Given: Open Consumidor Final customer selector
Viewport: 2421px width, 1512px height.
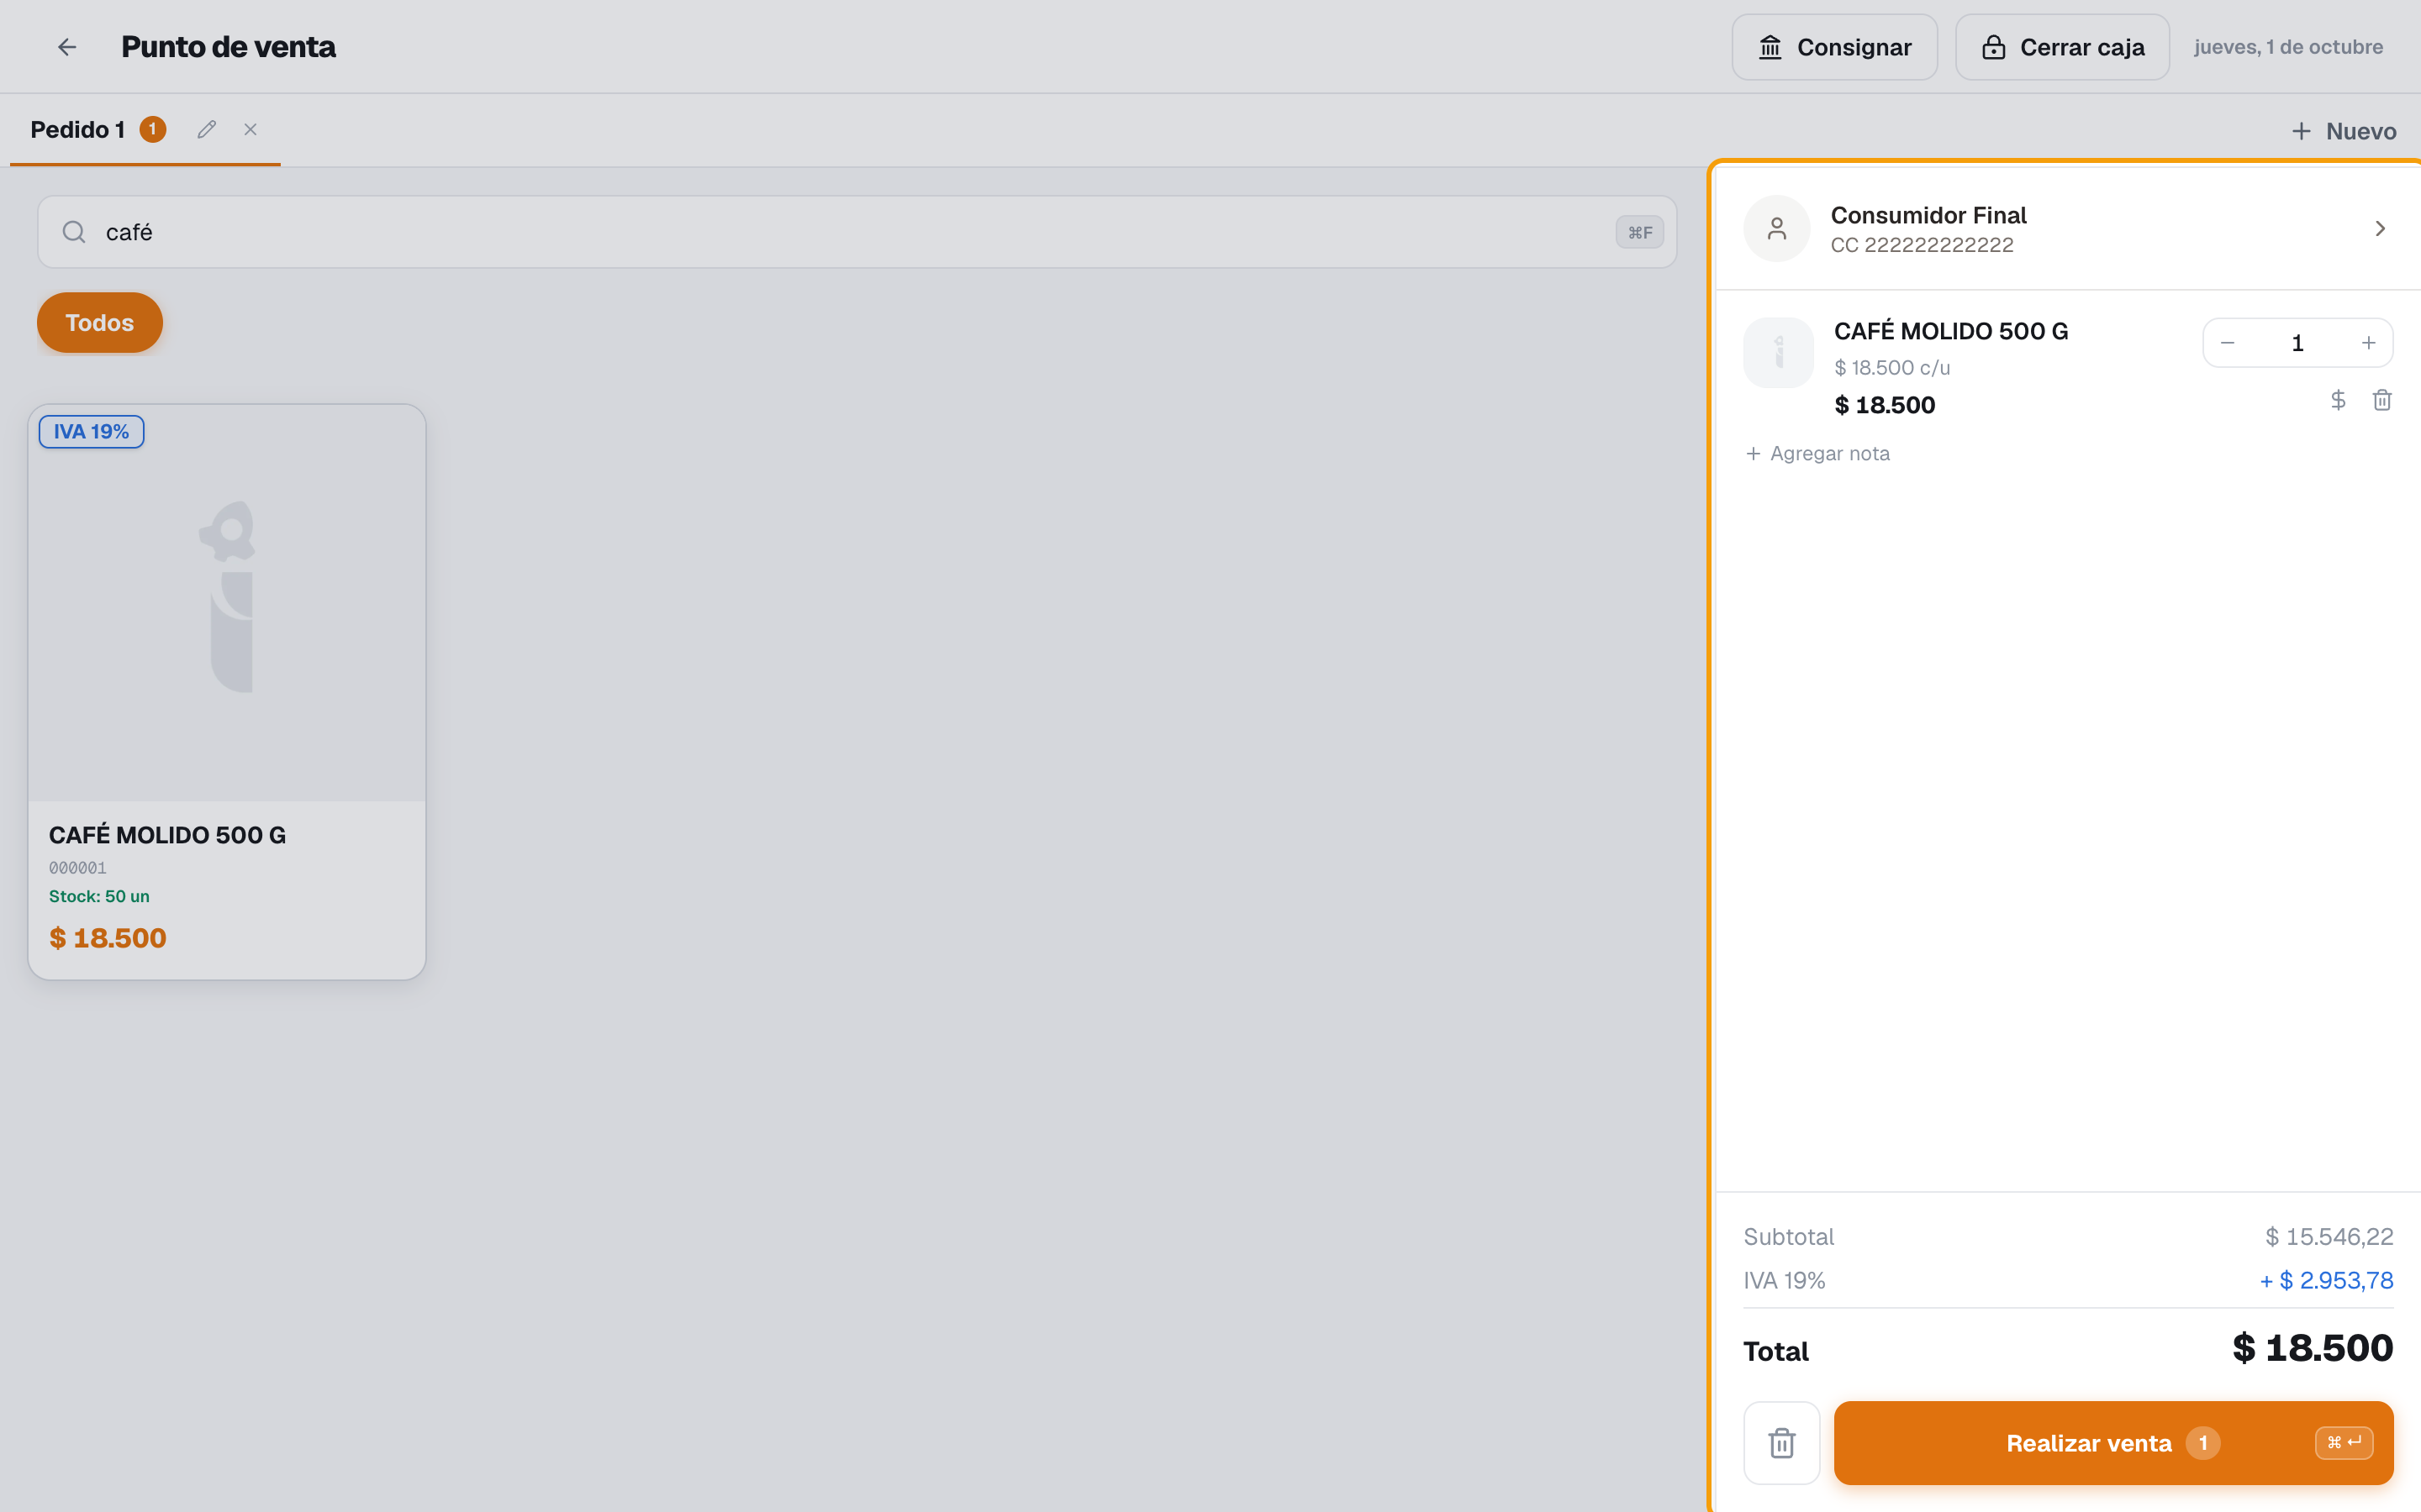Looking at the screenshot, I should [2067, 229].
